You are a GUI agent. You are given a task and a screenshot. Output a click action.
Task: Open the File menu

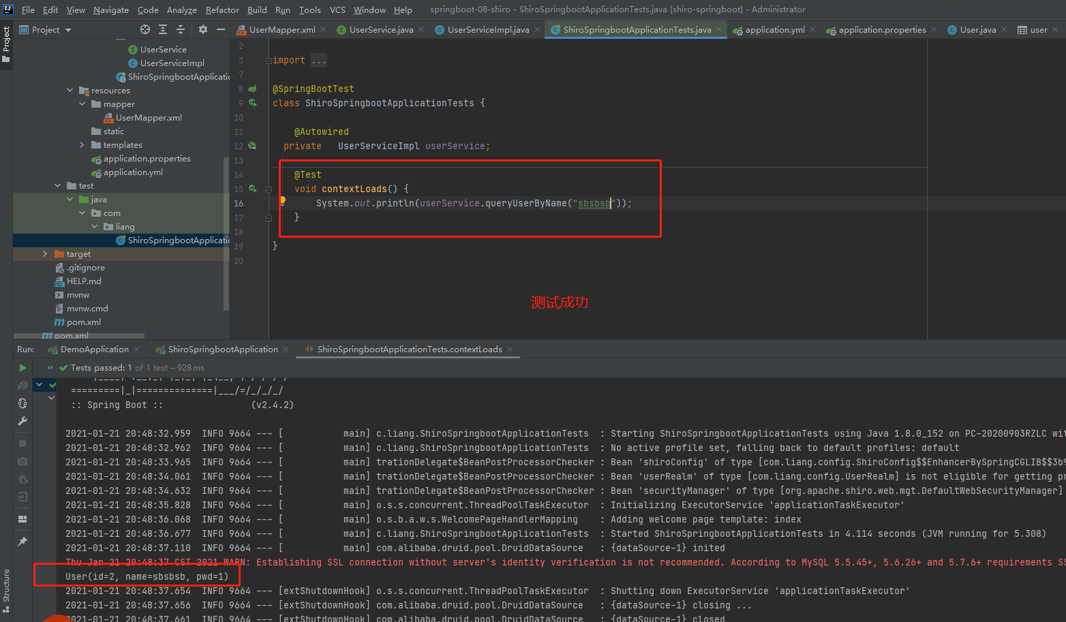point(28,10)
